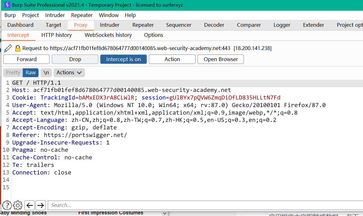The width and height of the screenshot is (363, 216).
Task: Click the GET / HTTP/1.1 request line
Action: coord(37,83)
